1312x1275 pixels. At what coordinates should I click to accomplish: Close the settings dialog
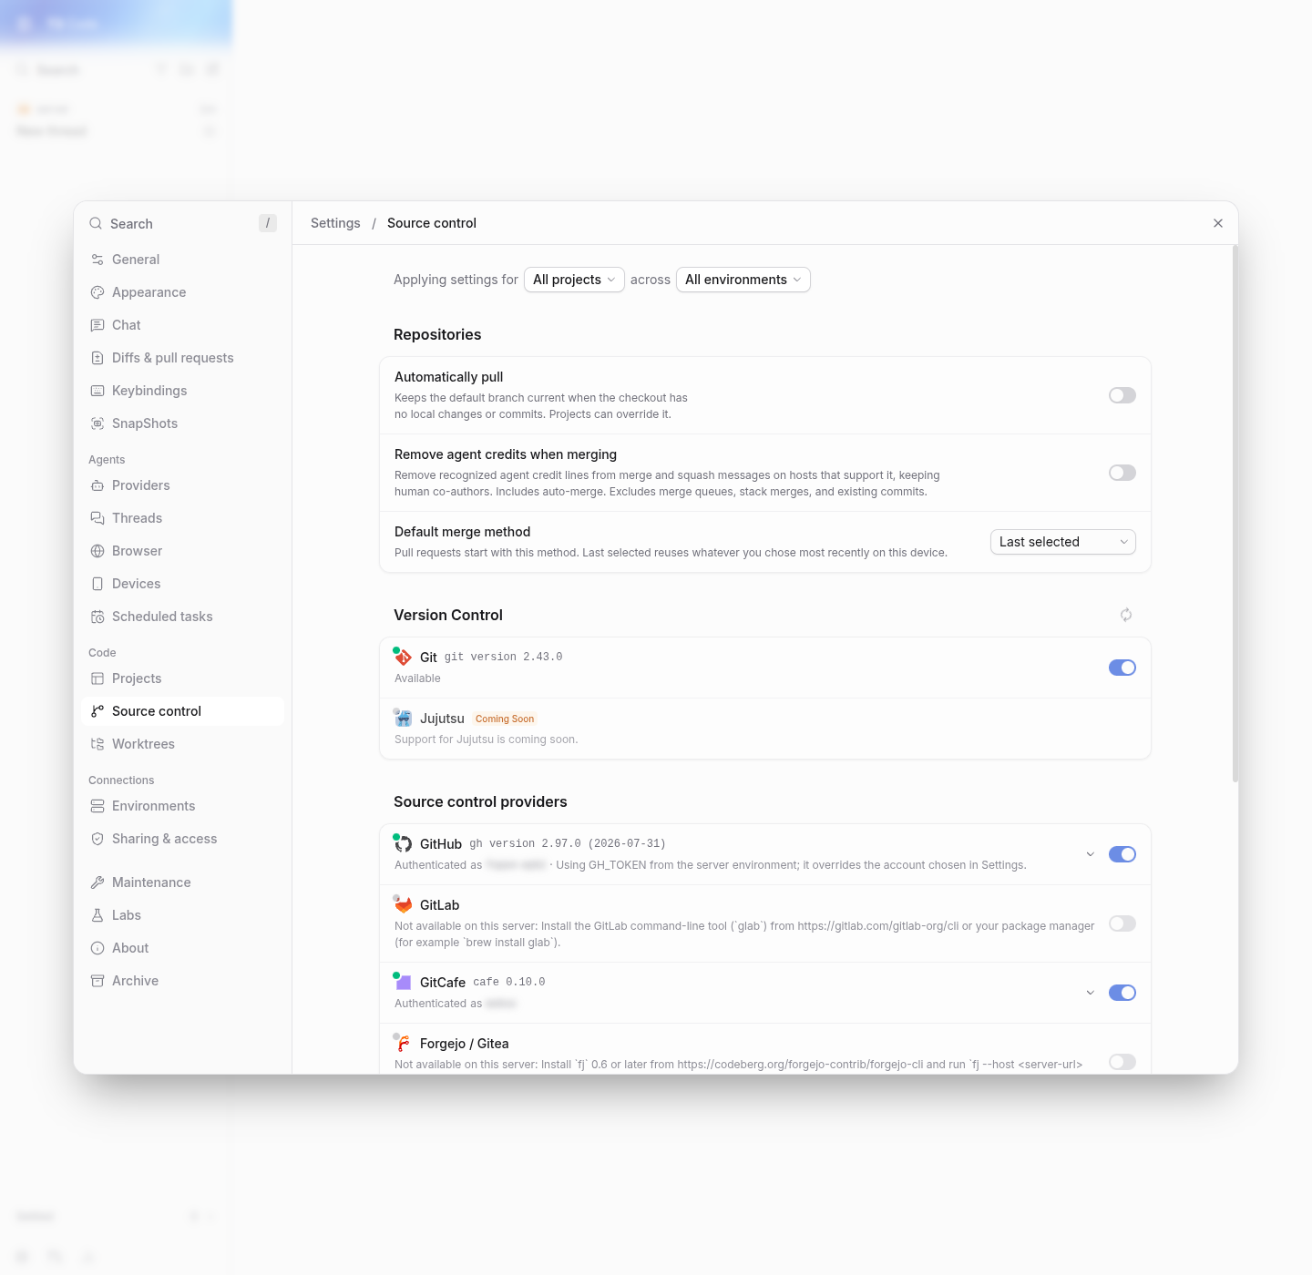(x=1218, y=223)
